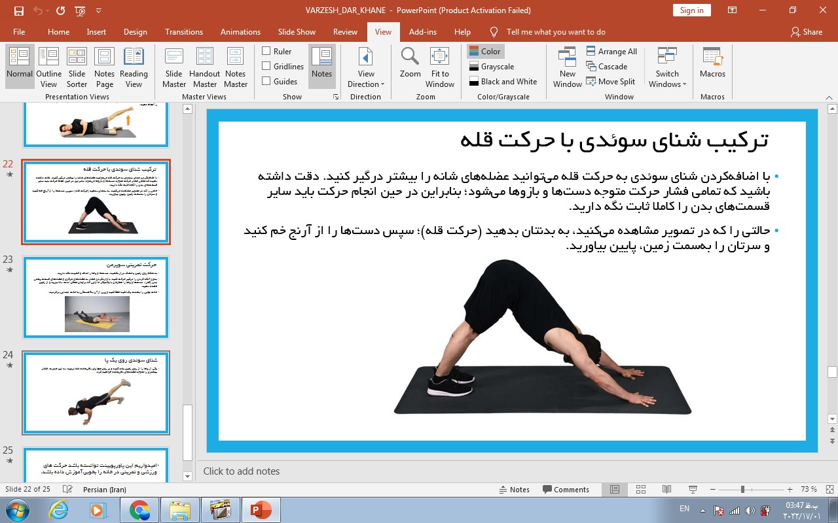838x523 pixels.
Task: Open the Slide Show tab
Action: [x=297, y=32]
